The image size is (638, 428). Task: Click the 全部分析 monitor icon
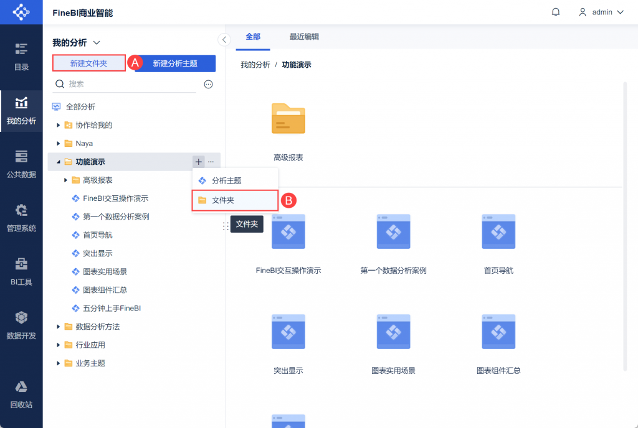click(x=56, y=107)
